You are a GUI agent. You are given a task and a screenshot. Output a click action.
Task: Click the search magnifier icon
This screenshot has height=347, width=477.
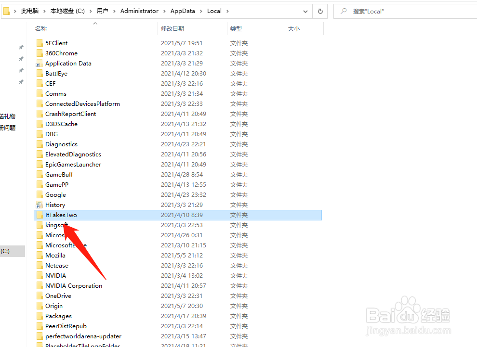pyautogui.click(x=344, y=11)
